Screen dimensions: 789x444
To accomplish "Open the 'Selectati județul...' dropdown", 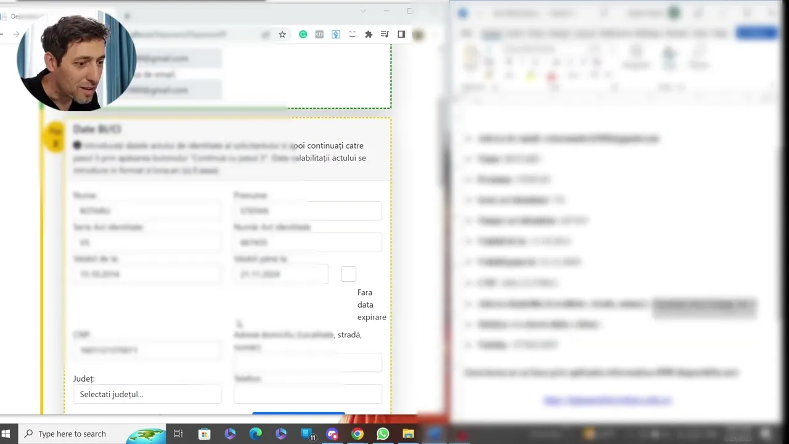I will pos(147,394).
